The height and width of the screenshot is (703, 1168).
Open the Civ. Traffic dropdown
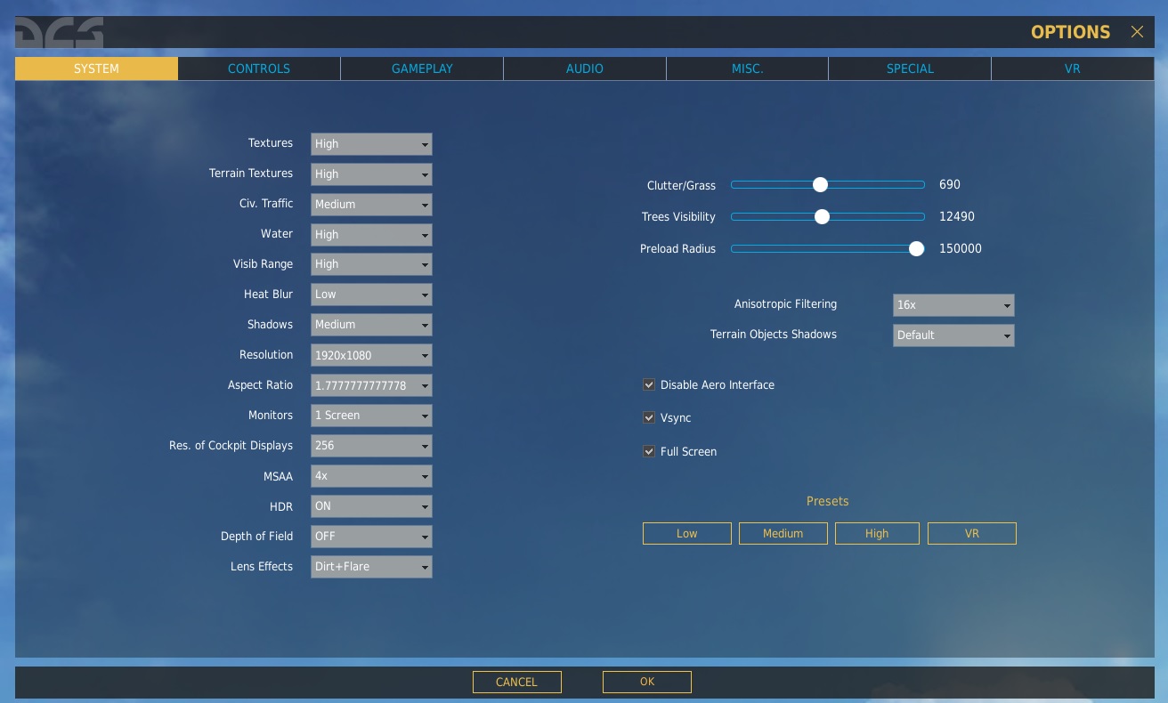click(371, 205)
